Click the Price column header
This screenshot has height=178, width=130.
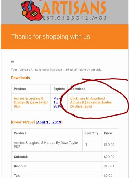pyautogui.click(x=108, y=133)
